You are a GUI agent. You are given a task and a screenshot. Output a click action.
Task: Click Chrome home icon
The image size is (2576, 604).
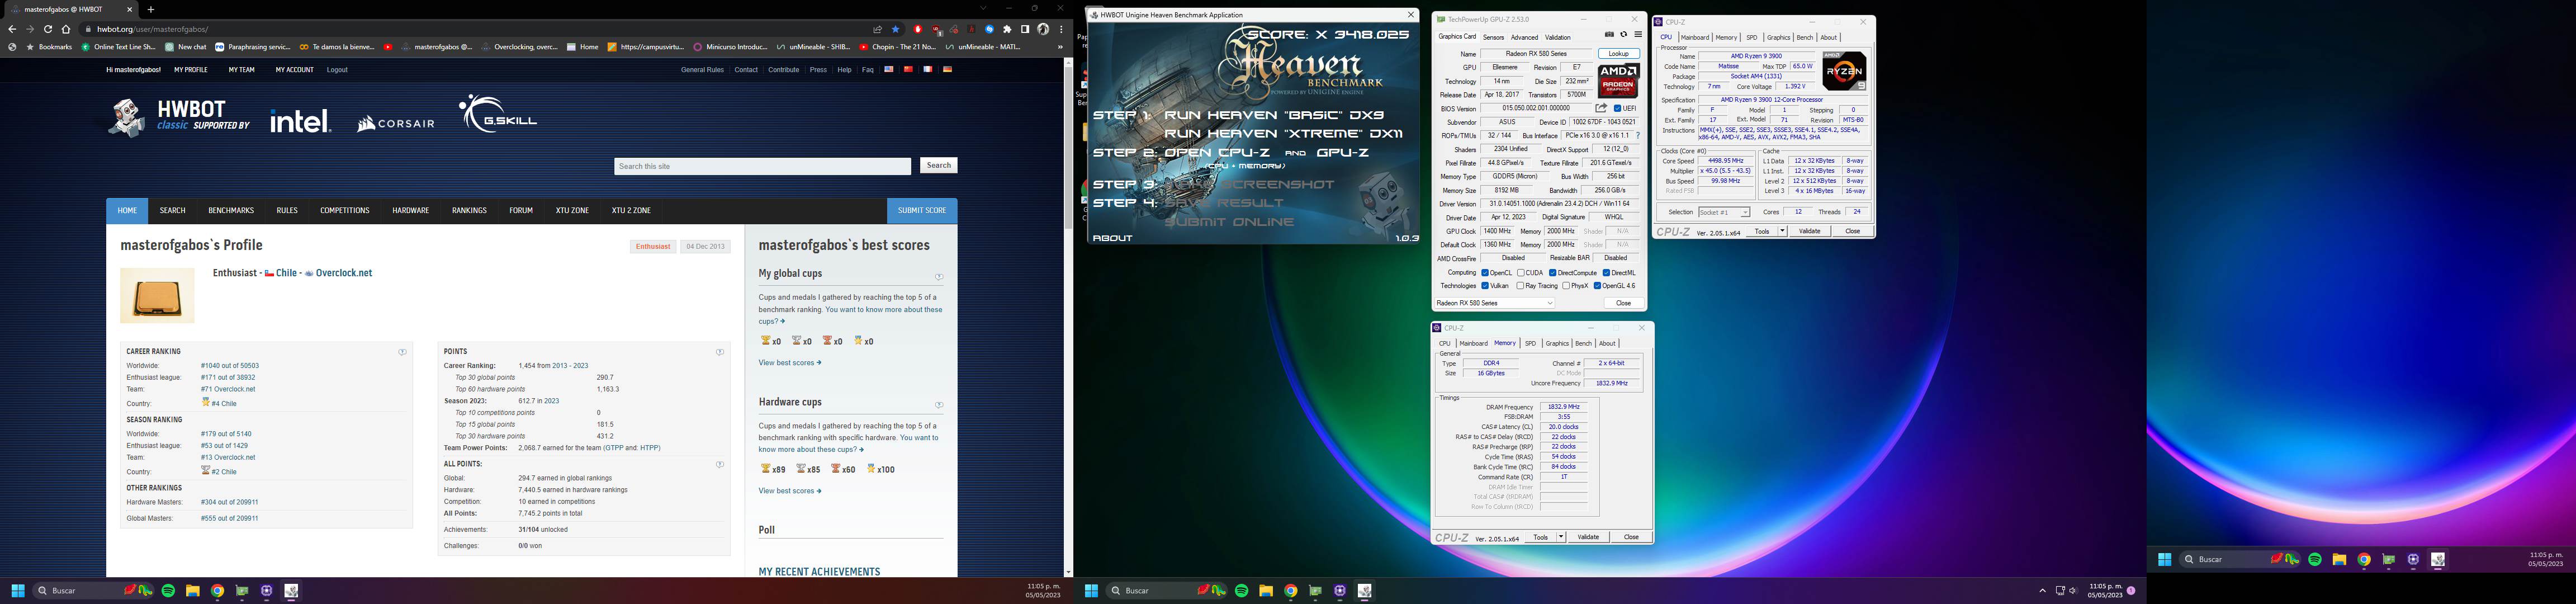coord(66,29)
